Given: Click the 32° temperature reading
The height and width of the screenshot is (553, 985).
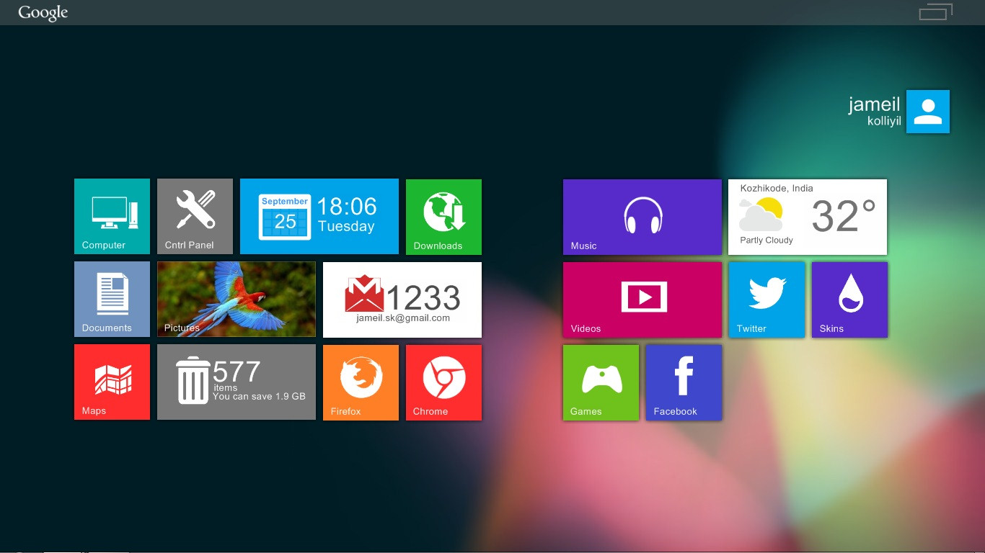Looking at the screenshot, I should [x=844, y=216].
